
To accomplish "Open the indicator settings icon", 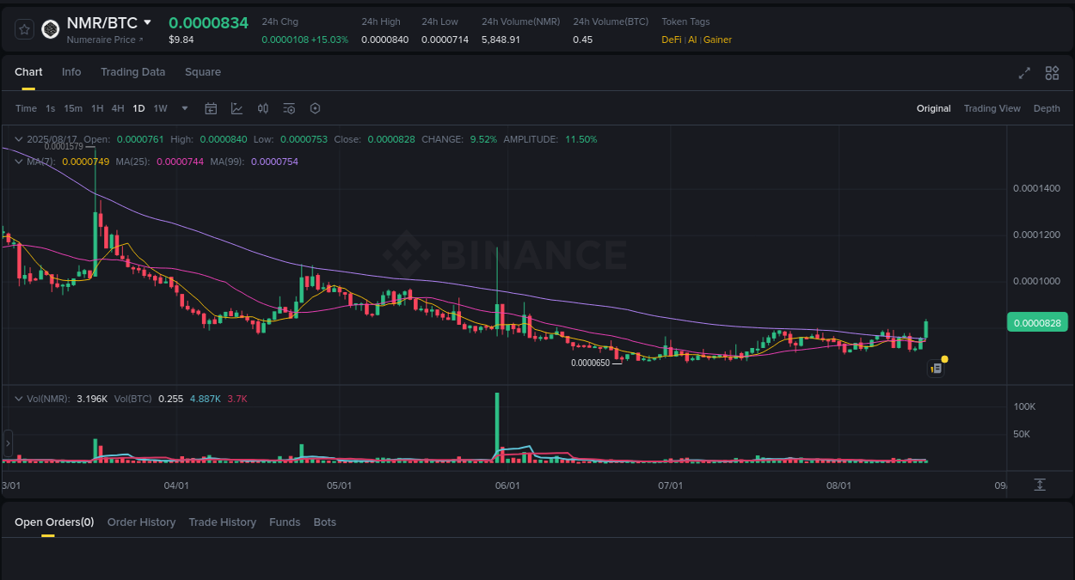I will [289, 108].
